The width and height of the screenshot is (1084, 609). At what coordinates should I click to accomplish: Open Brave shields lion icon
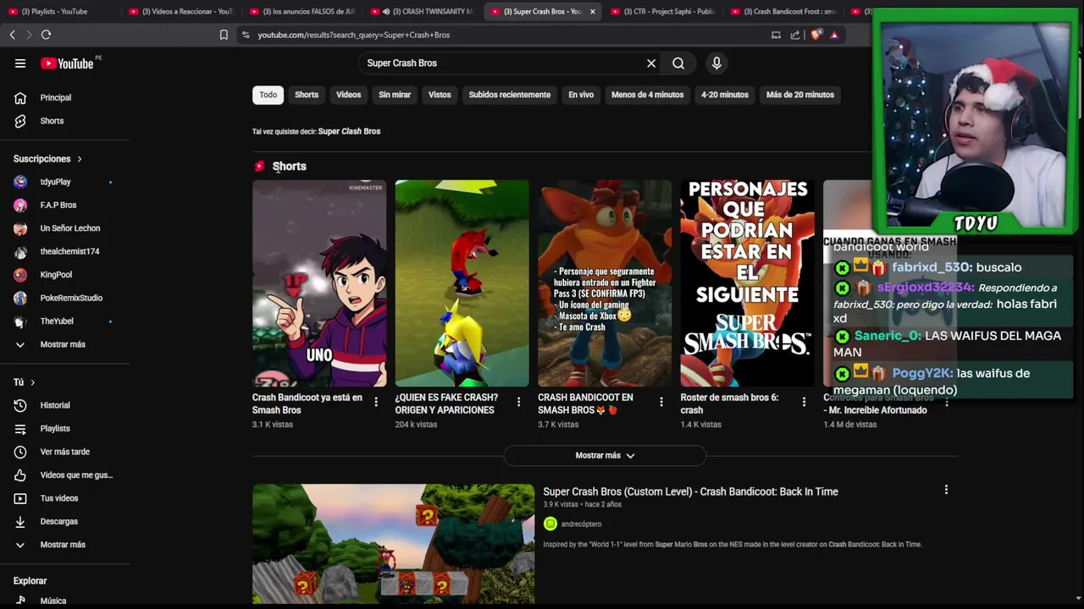coord(816,35)
